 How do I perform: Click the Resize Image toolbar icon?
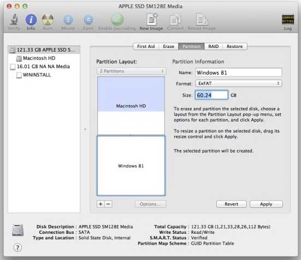pyautogui.click(x=202, y=20)
